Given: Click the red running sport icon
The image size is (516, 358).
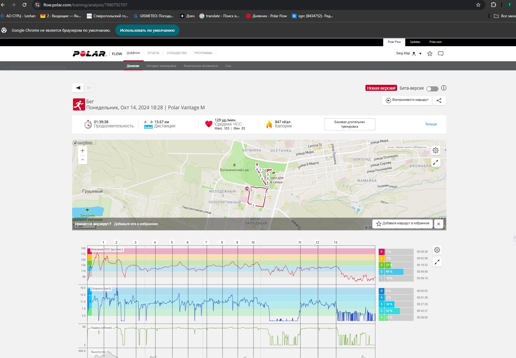Looking at the screenshot, I should coord(79,104).
